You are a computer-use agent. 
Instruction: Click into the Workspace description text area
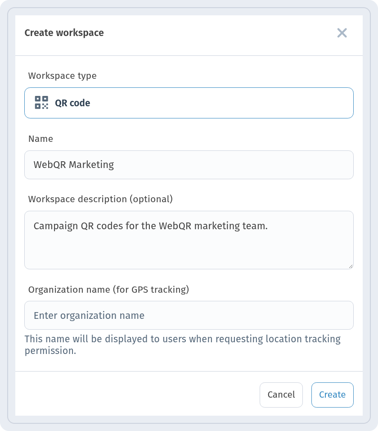(189, 240)
